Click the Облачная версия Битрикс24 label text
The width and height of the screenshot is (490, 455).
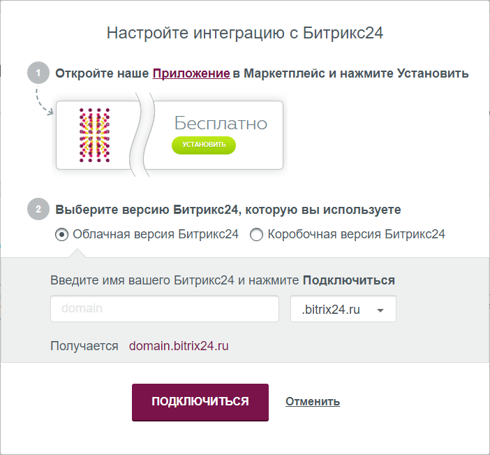156,234
